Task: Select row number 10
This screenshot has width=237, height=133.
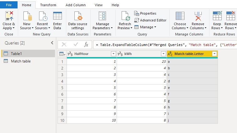Action: tap(62, 120)
